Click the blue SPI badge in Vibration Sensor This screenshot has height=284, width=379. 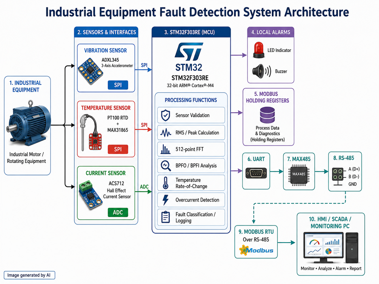click(x=118, y=85)
